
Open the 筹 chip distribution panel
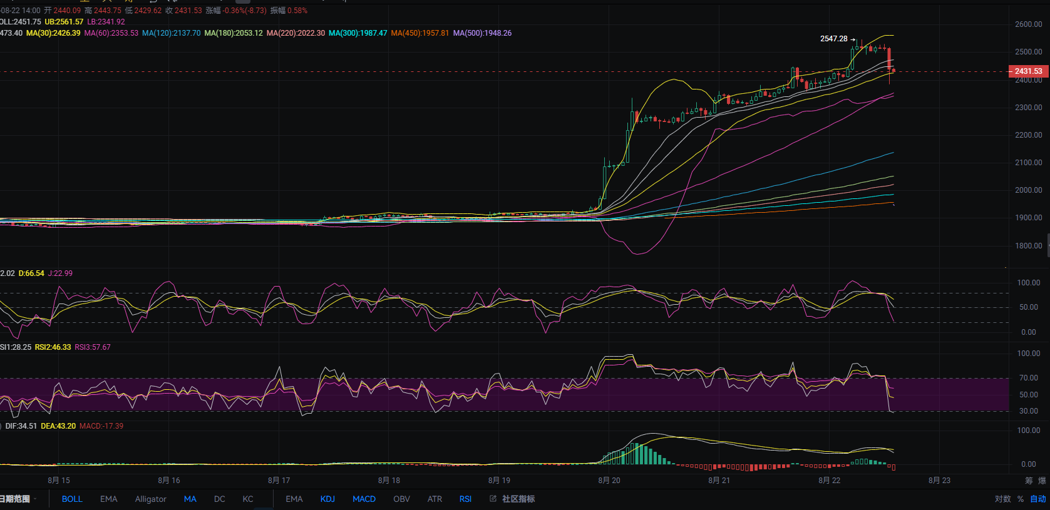pyautogui.click(x=1029, y=481)
